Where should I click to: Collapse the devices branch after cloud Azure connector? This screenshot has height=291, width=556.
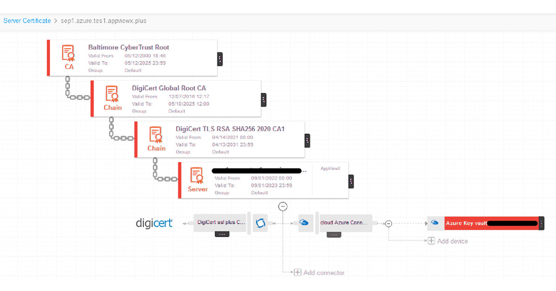pyautogui.click(x=389, y=224)
